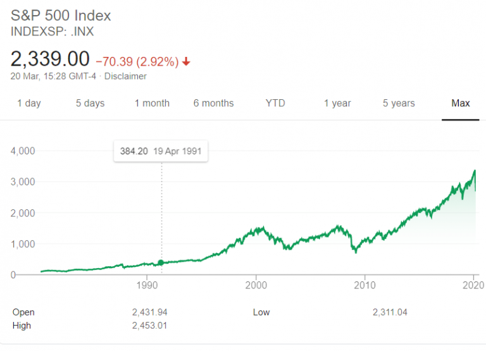This screenshot has width=486, height=351.
Task: Open the 6 months tab
Action: [x=213, y=103]
